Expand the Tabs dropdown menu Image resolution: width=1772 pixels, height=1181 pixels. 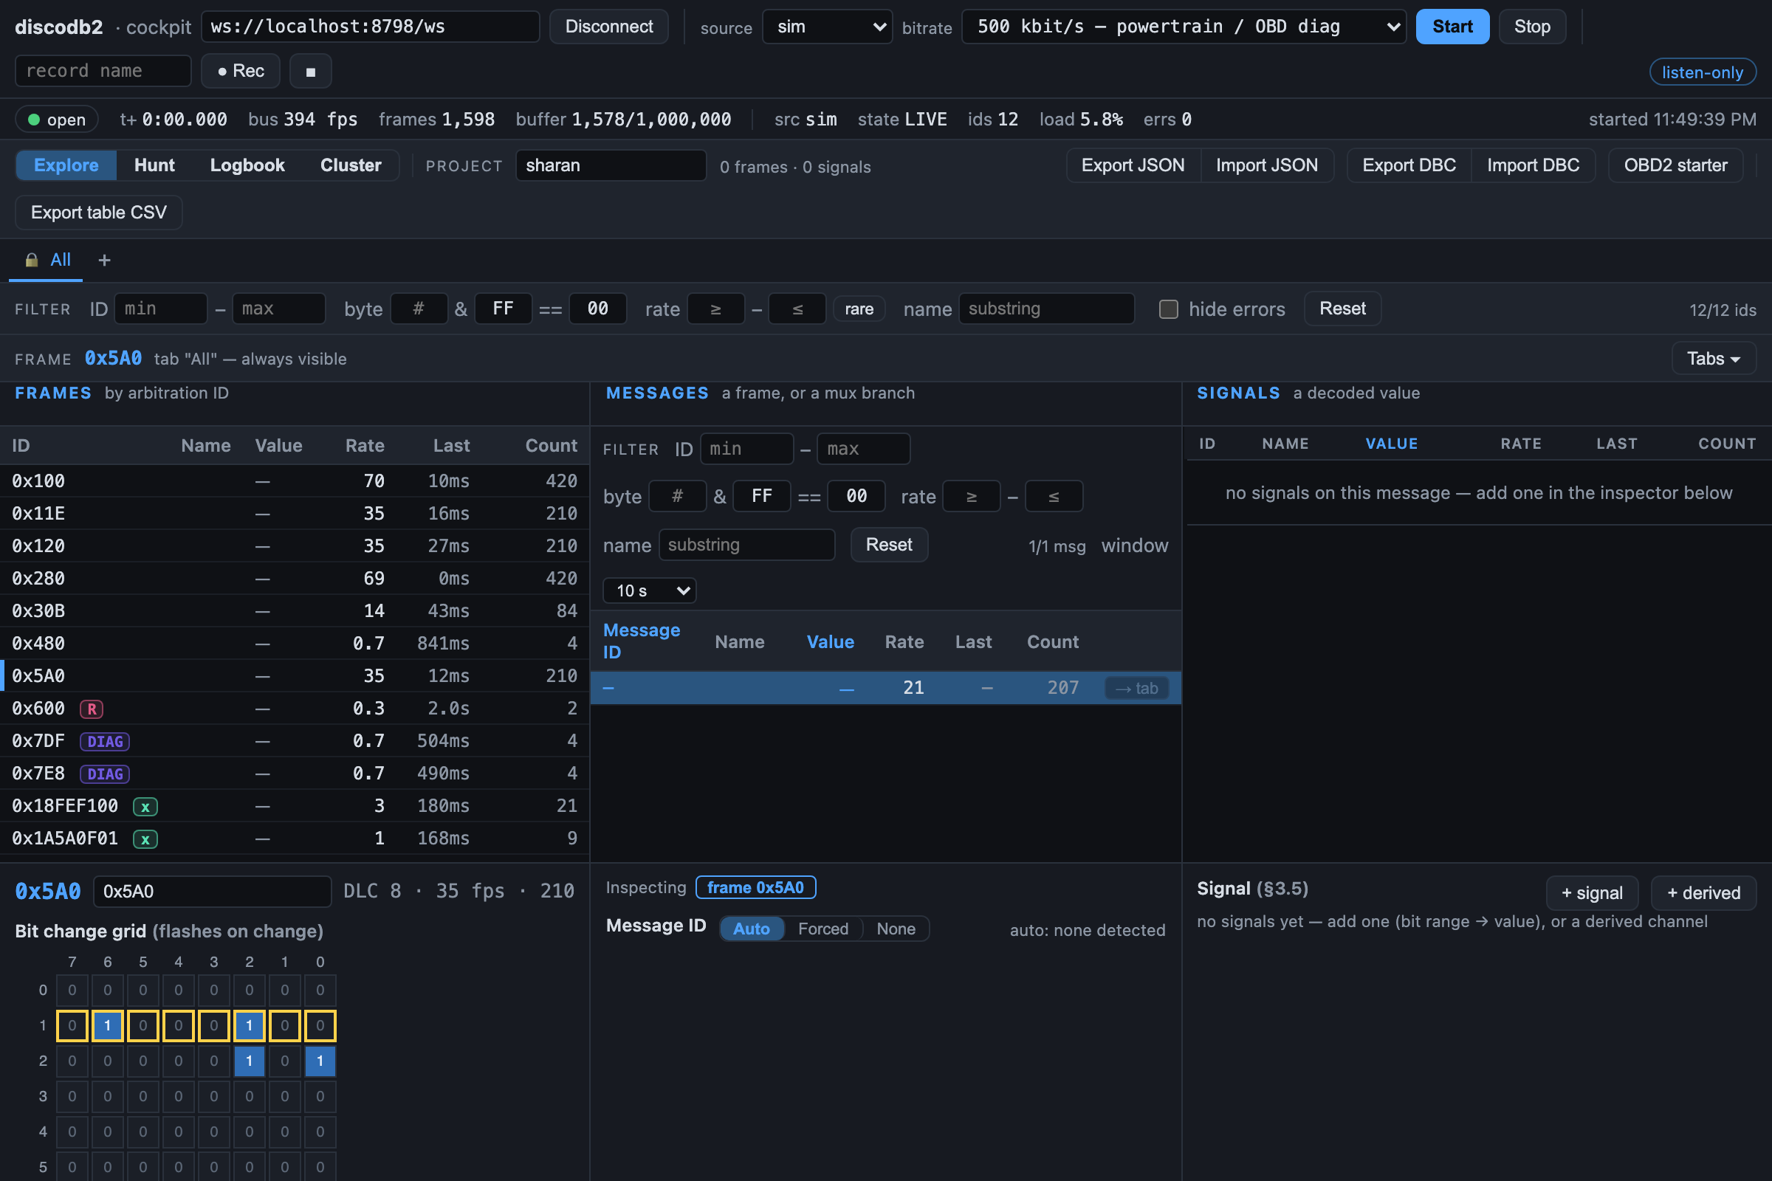tap(1713, 359)
